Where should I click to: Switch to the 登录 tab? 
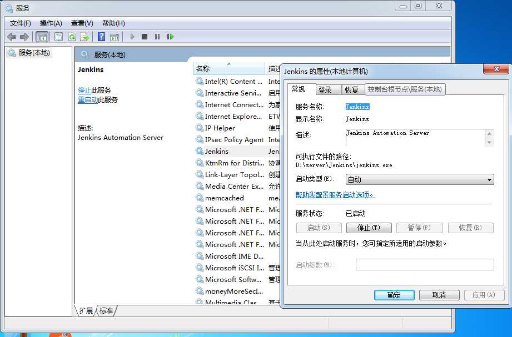(x=325, y=90)
